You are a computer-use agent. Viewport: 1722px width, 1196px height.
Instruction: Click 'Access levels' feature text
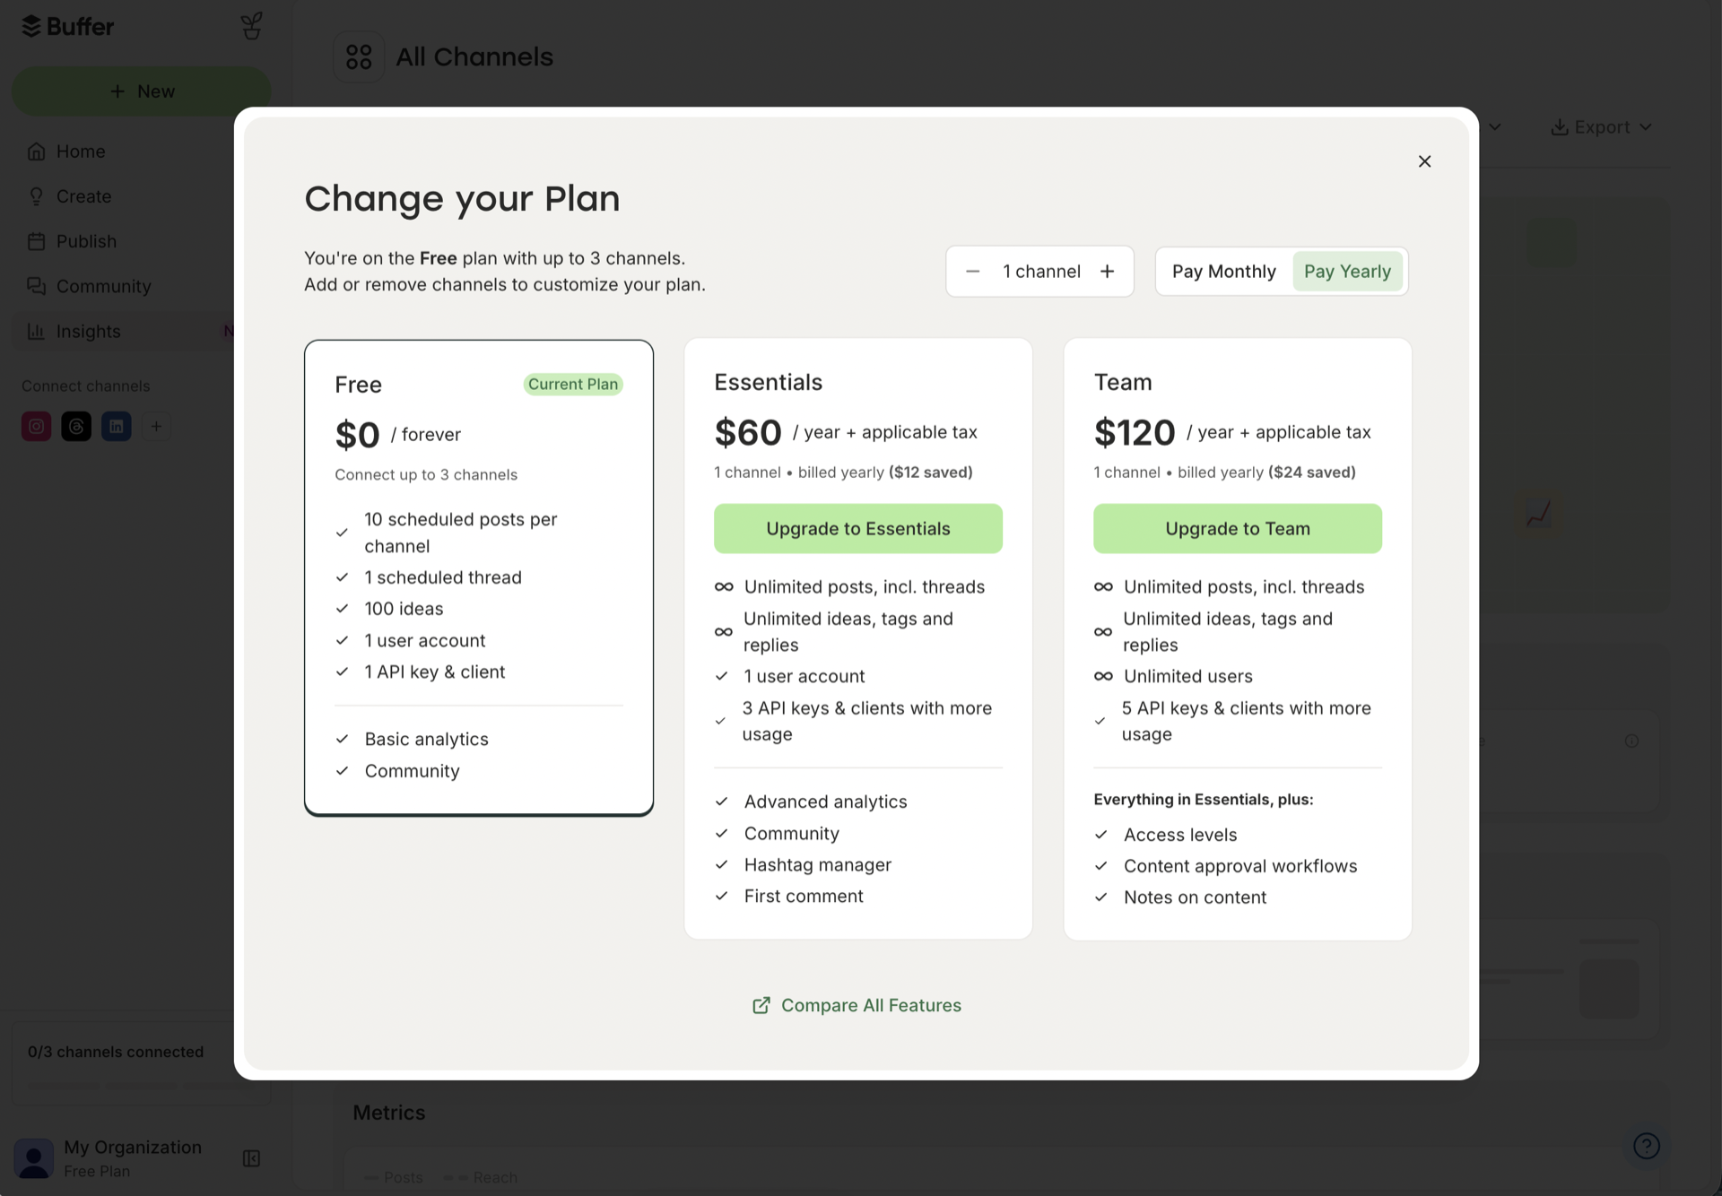(1180, 835)
